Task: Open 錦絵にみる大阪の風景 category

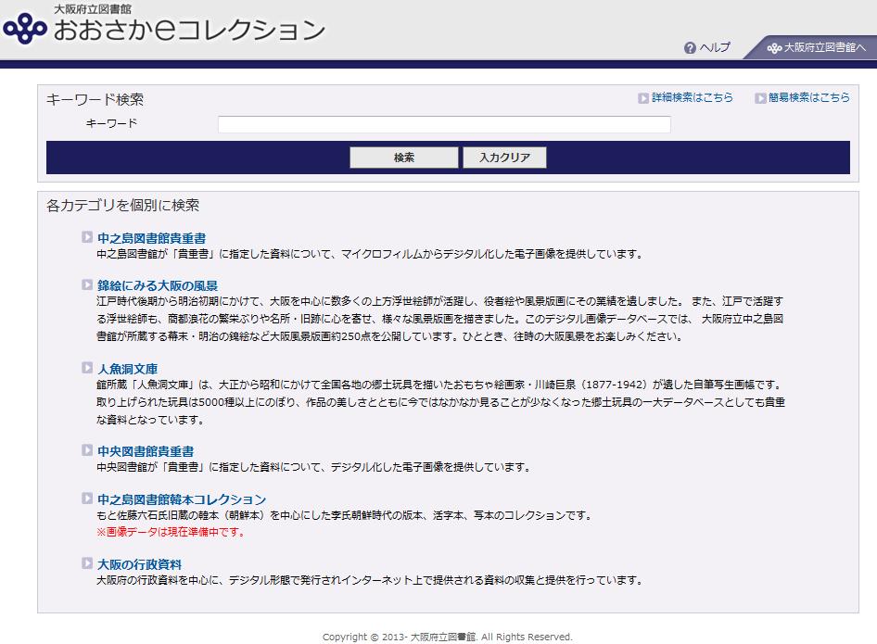Action: coord(158,285)
